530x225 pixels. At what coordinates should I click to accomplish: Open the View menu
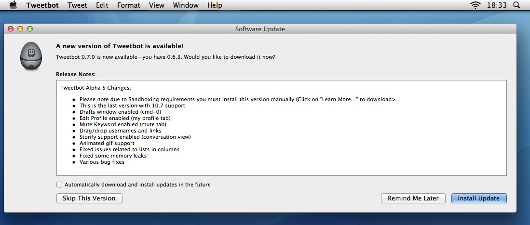[x=157, y=5]
